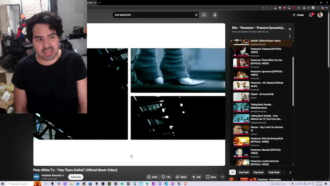
Task: Click the Paramore - Emergency suggested video
Action: coord(269,179)
